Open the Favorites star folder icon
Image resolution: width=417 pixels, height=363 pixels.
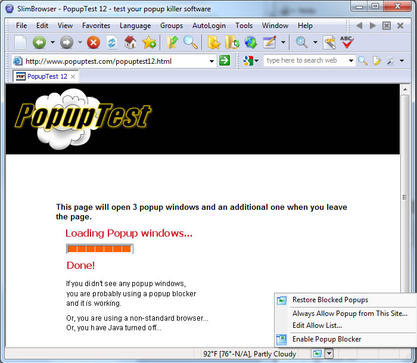214,42
